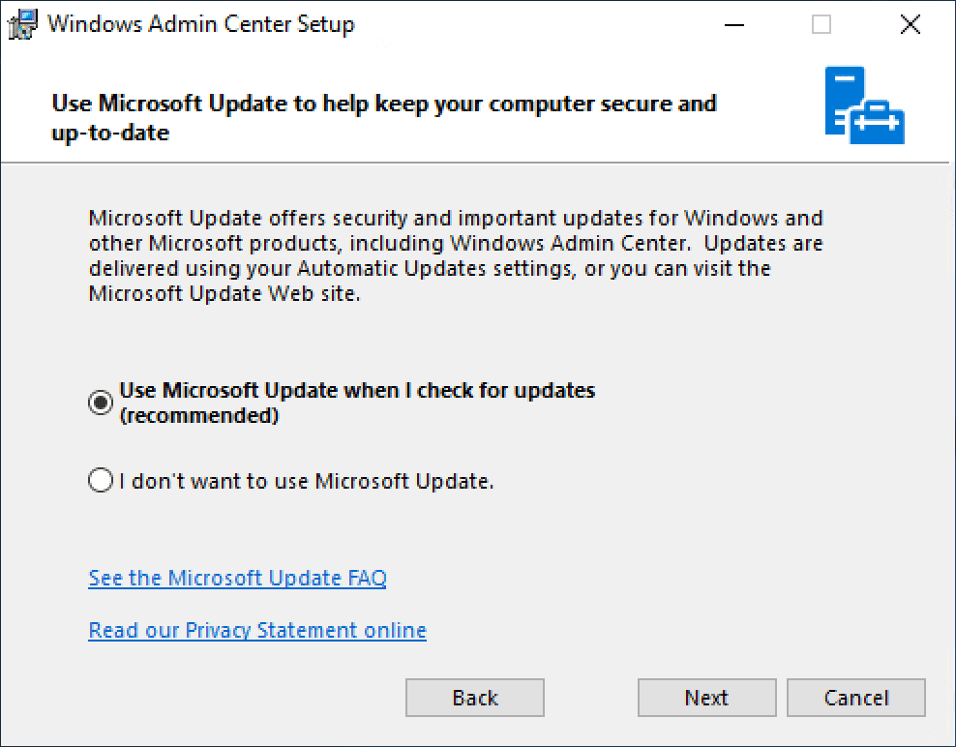The width and height of the screenshot is (956, 747).
Task: Click the toolbox part of the header logo
Action: [x=879, y=124]
